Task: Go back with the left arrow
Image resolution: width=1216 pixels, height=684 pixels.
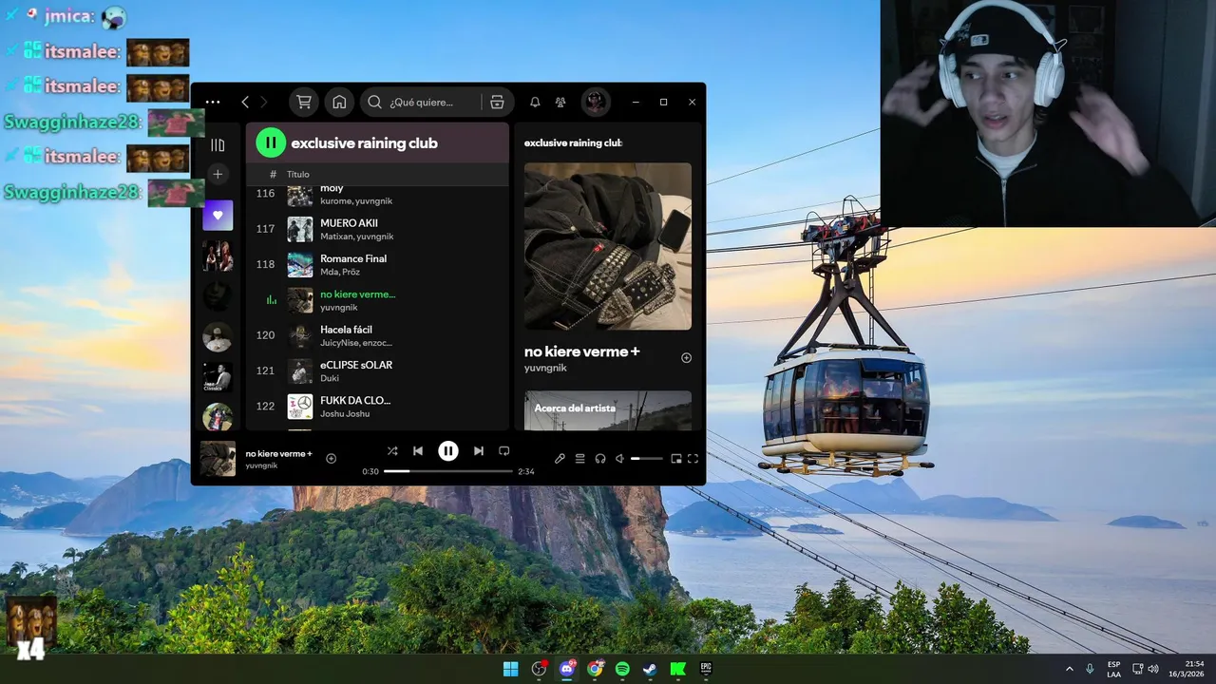Action: [x=245, y=103]
